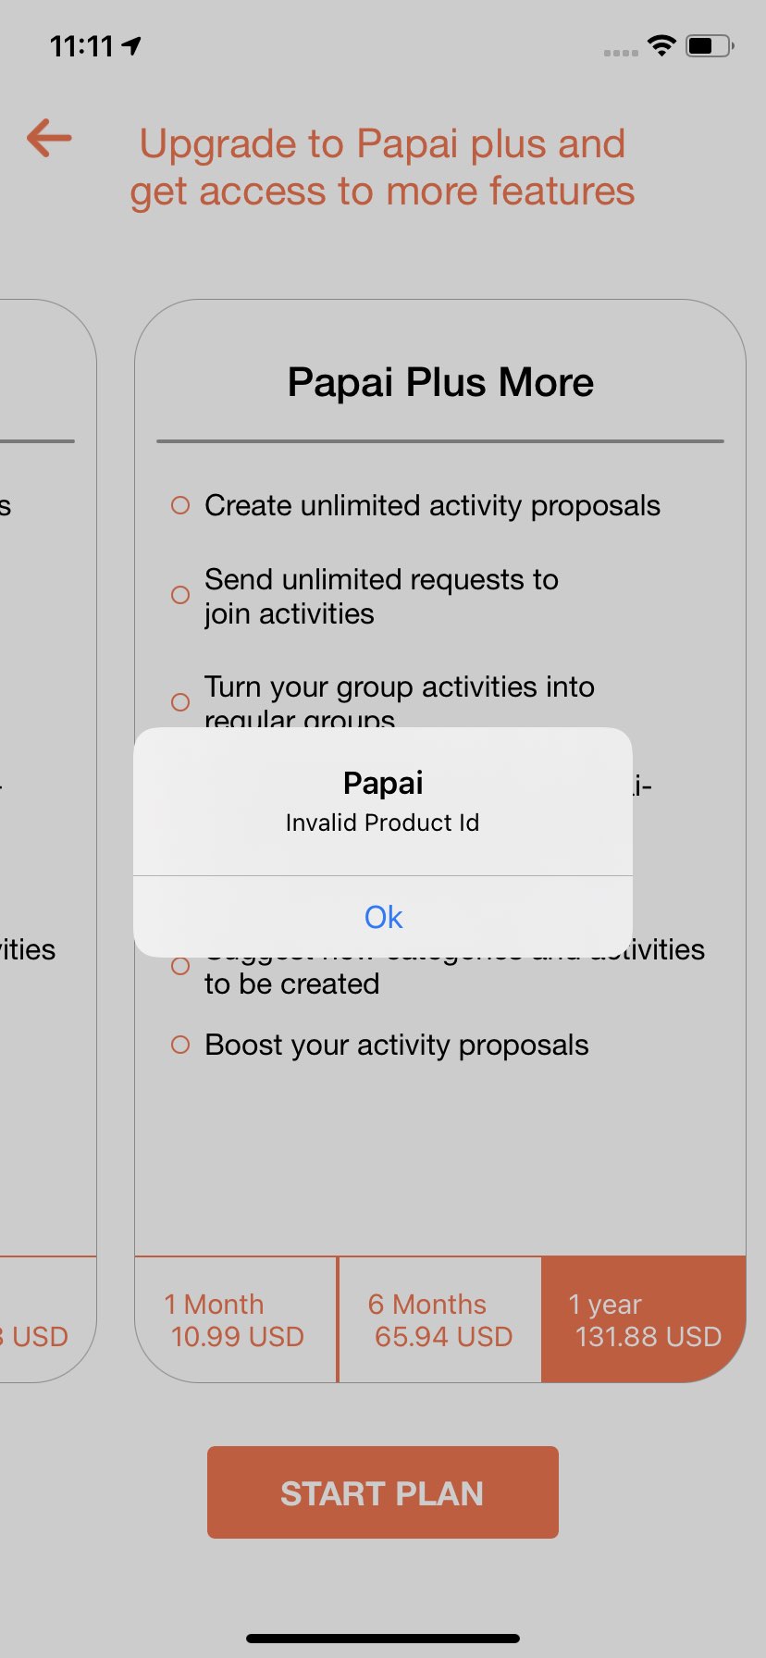Image resolution: width=766 pixels, height=1658 pixels.
Task: Start the selected plan
Action: (383, 1492)
